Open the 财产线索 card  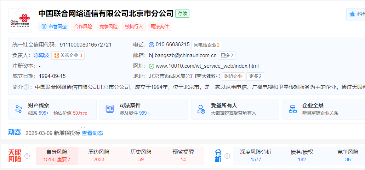coord(52,109)
